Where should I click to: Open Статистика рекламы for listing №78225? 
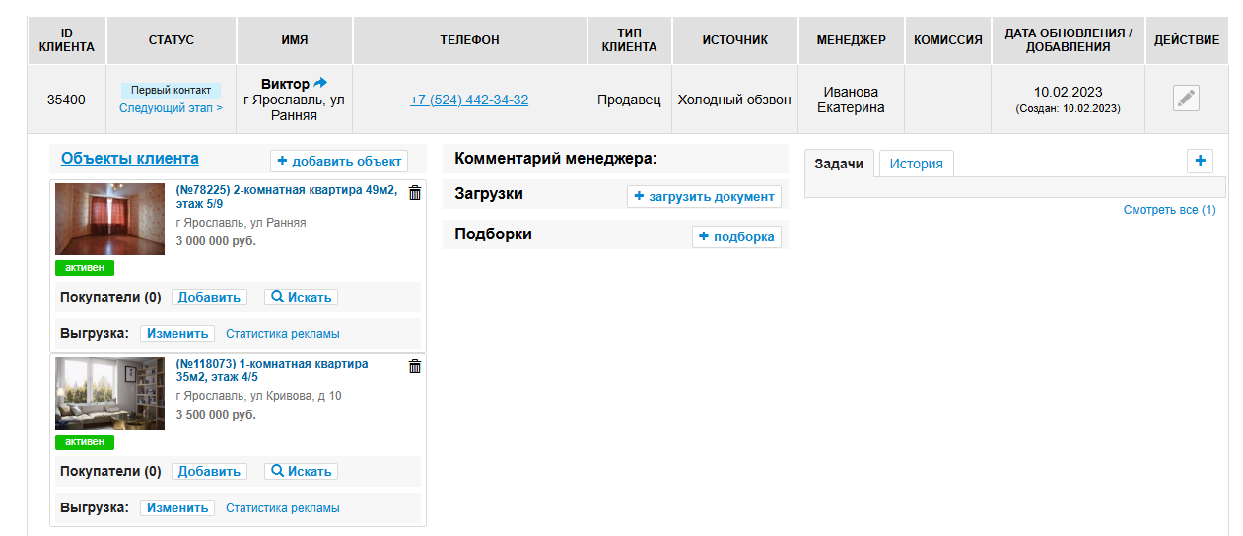[x=282, y=334]
